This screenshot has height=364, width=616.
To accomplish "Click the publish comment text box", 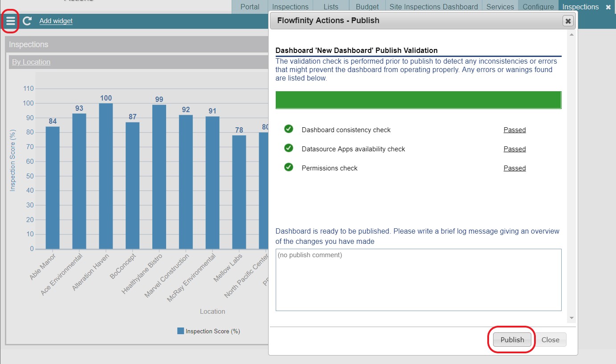I will coord(418,279).
